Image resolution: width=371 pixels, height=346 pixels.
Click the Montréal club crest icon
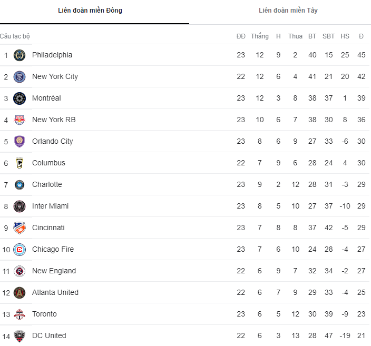pyautogui.click(x=19, y=98)
